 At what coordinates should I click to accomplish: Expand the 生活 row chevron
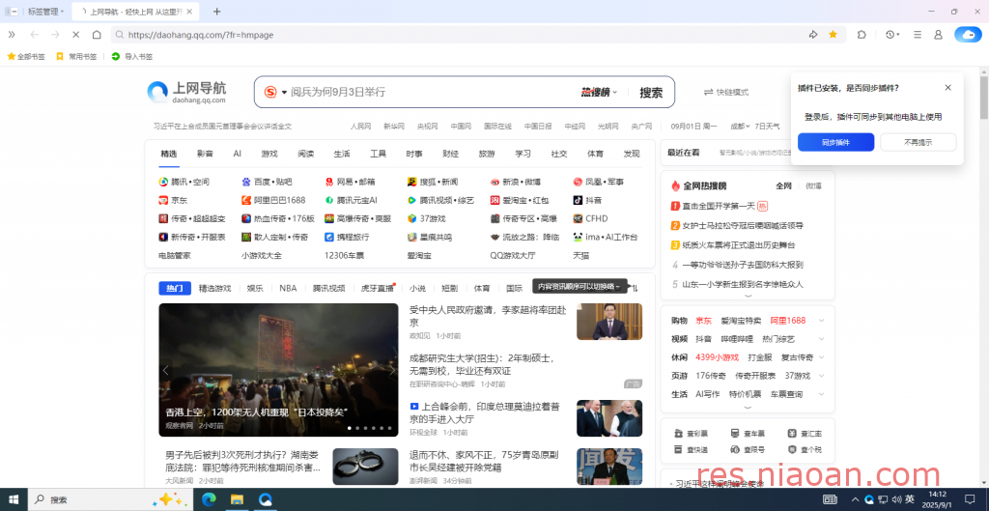tap(821, 394)
